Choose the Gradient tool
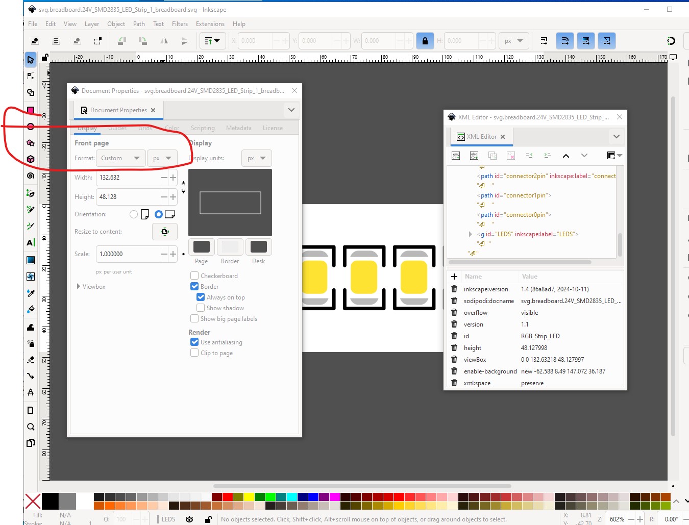 [x=31, y=260]
